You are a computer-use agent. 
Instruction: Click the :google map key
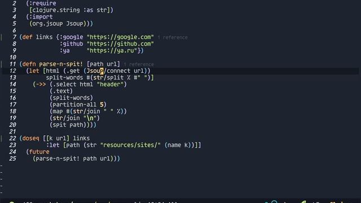pos(71,37)
